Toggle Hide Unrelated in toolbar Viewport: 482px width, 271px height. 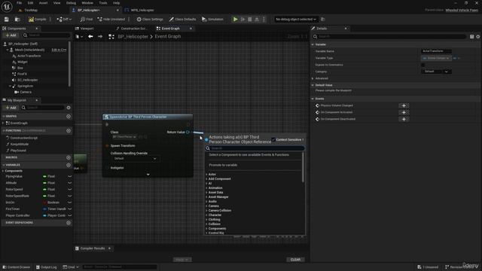(x=111, y=20)
